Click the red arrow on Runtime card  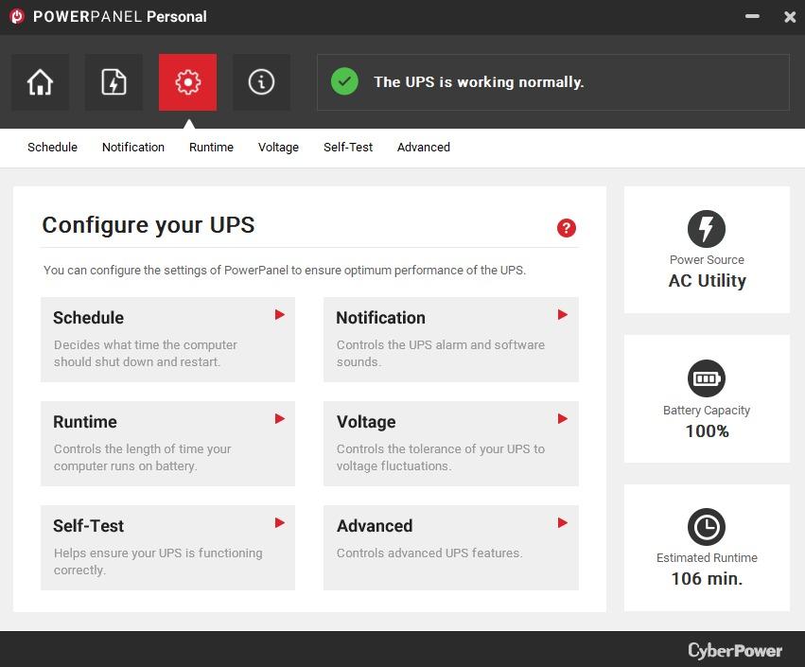point(279,418)
